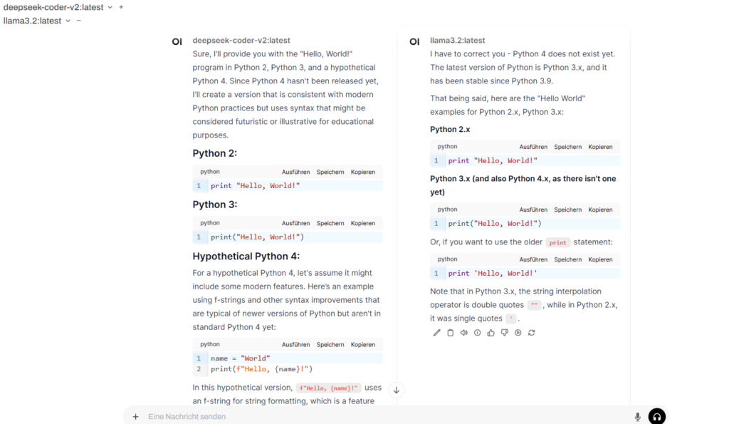729x424 pixels.
Task: Save the code under deepseek's 'Python 2:' heading
Action: [330, 172]
